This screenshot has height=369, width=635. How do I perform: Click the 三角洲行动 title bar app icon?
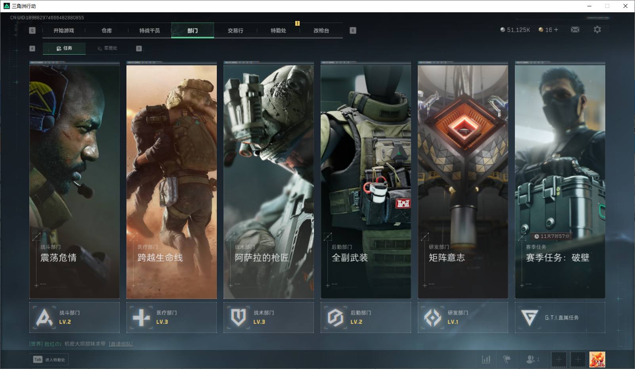[x=6, y=6]
